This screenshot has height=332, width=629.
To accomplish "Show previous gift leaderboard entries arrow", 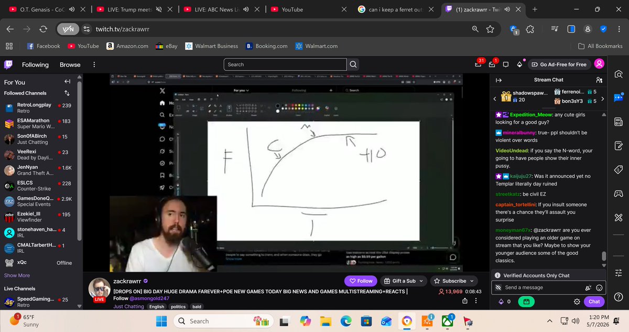I will point(495,98).
